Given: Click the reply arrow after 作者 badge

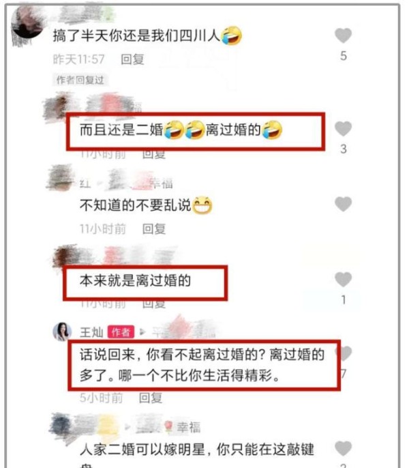Looking at the screenshot, I should 142,332.
